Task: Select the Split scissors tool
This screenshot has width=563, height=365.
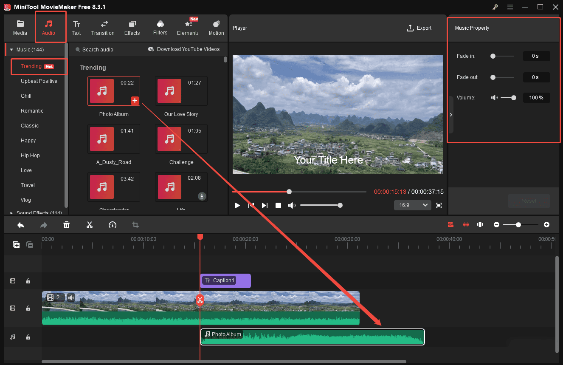Action: click(x=90, y=224)
